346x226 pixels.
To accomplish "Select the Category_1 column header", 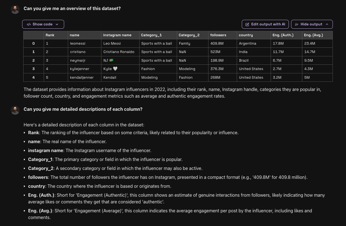I will tap(151, 35).
